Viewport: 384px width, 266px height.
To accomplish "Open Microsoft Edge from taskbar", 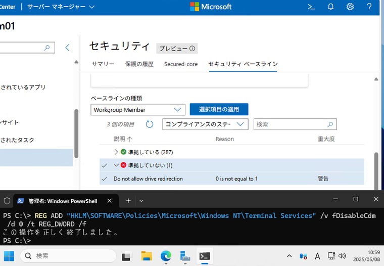I will pos(166,256).
